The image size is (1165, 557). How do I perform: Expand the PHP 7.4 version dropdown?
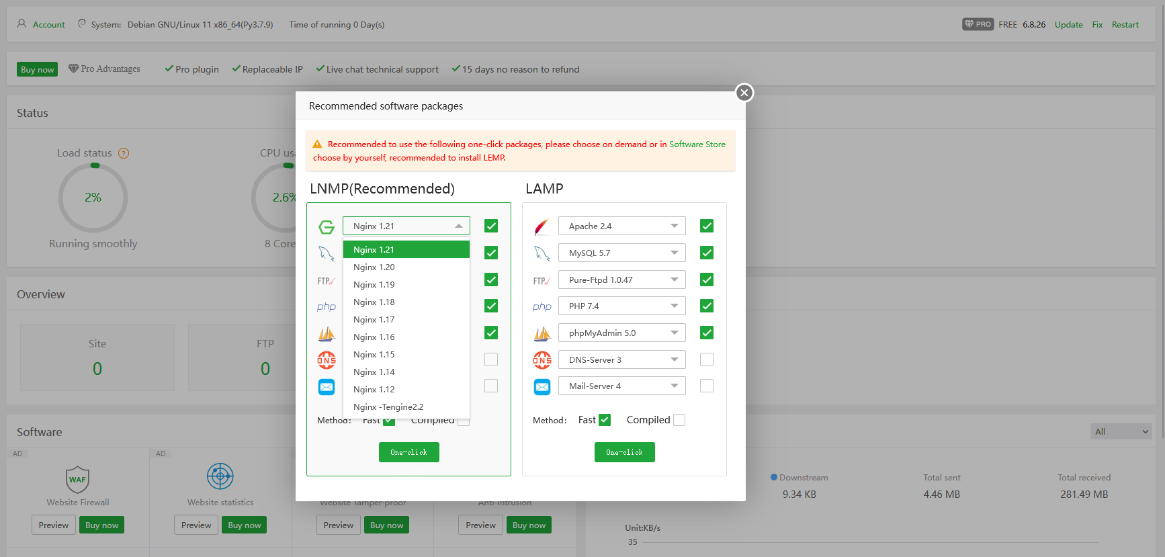click(x=621, y=306)
